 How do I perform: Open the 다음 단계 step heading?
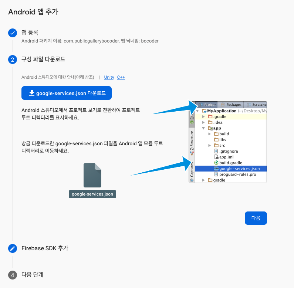tap(33, 275)
